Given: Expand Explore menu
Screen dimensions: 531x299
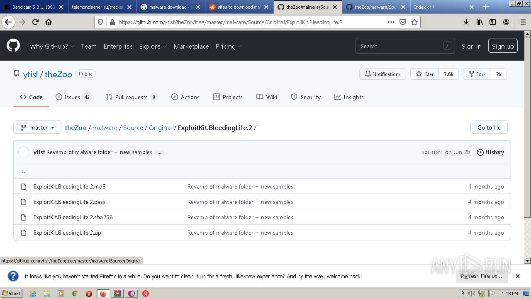Looking at the screenshot, I should click(x=153, y=46).
